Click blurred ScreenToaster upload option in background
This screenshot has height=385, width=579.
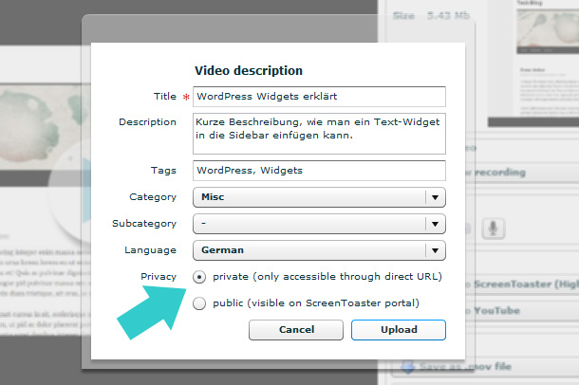coord(524,284)
